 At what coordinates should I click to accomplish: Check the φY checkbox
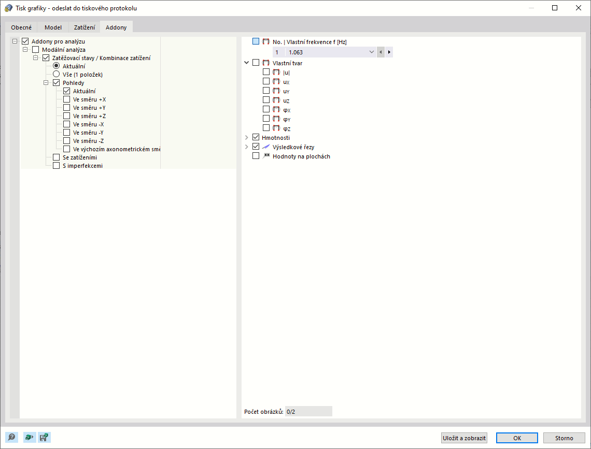point(266,119)
